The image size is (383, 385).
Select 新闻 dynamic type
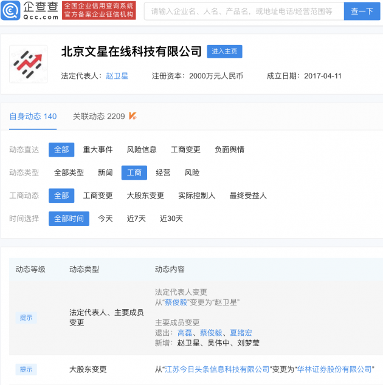click(x=105, y=172)
